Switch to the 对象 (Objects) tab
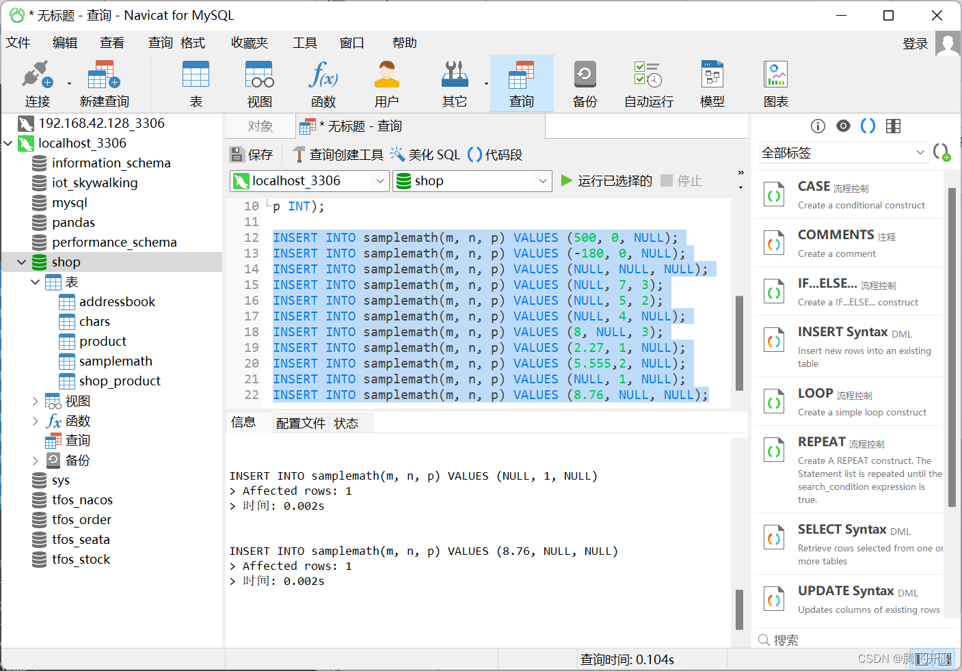The height and width of the screenshot is (671, 962). click(260, 126)
